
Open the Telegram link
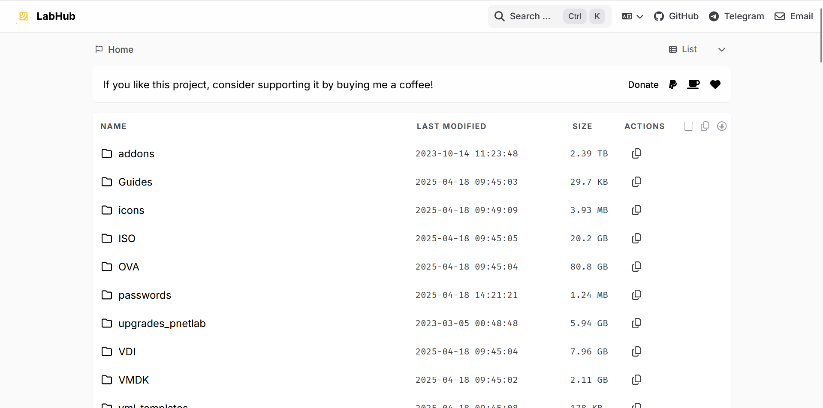[736, 16]
